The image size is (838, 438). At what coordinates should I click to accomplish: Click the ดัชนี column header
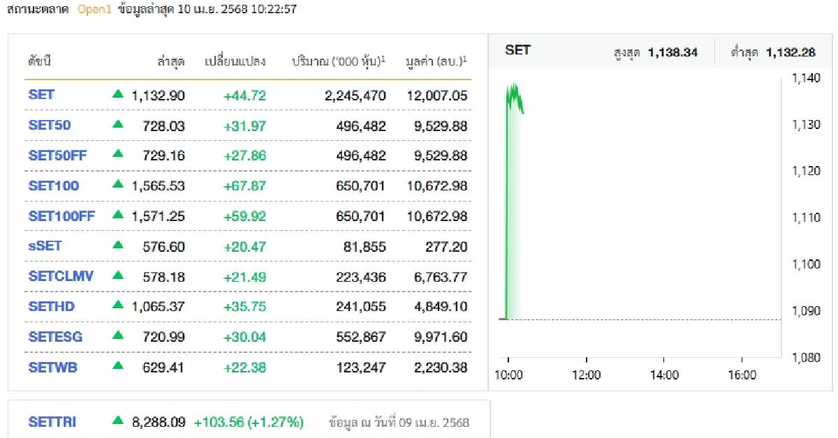click(x=40, y=61)
